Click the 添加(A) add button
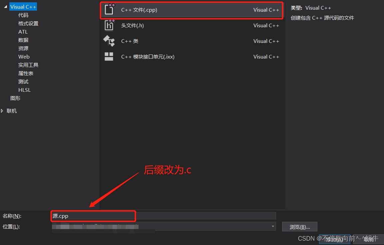The image size is (384, 245). point(335,239)
